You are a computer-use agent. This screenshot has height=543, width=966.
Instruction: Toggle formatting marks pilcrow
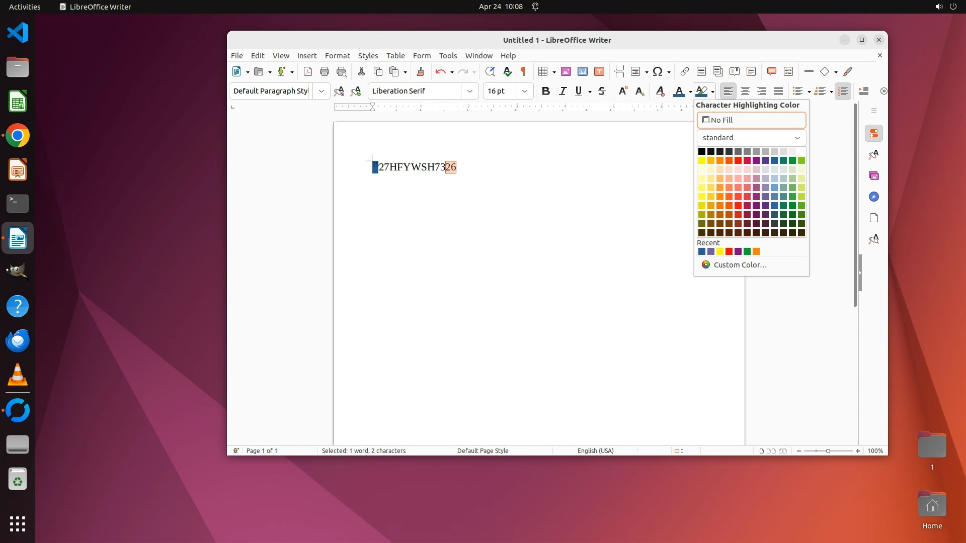[x=523, y=71]
